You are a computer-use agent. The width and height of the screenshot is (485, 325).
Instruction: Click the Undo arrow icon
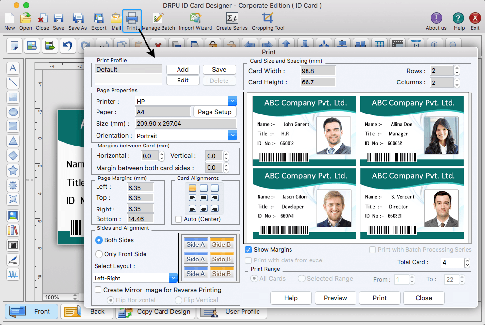(x=67, y=46)
